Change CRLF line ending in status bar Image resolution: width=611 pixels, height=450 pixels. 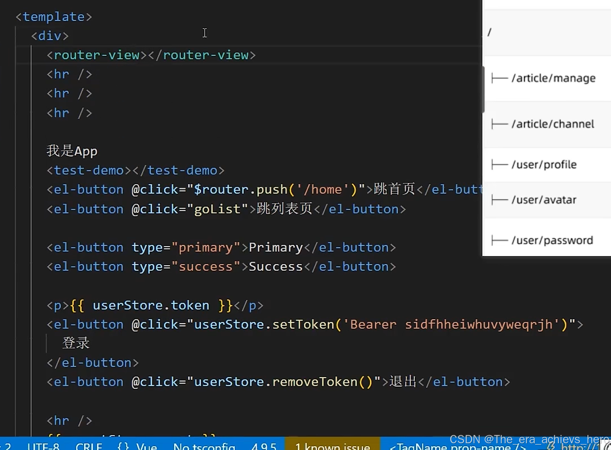click(89, 446)
